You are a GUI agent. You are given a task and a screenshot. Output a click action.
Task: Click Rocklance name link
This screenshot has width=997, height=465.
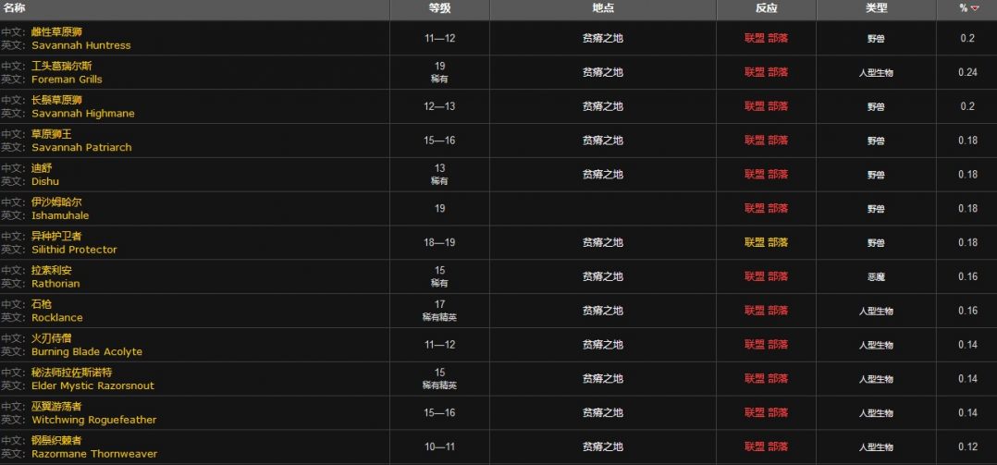click(x=57, y=317)
